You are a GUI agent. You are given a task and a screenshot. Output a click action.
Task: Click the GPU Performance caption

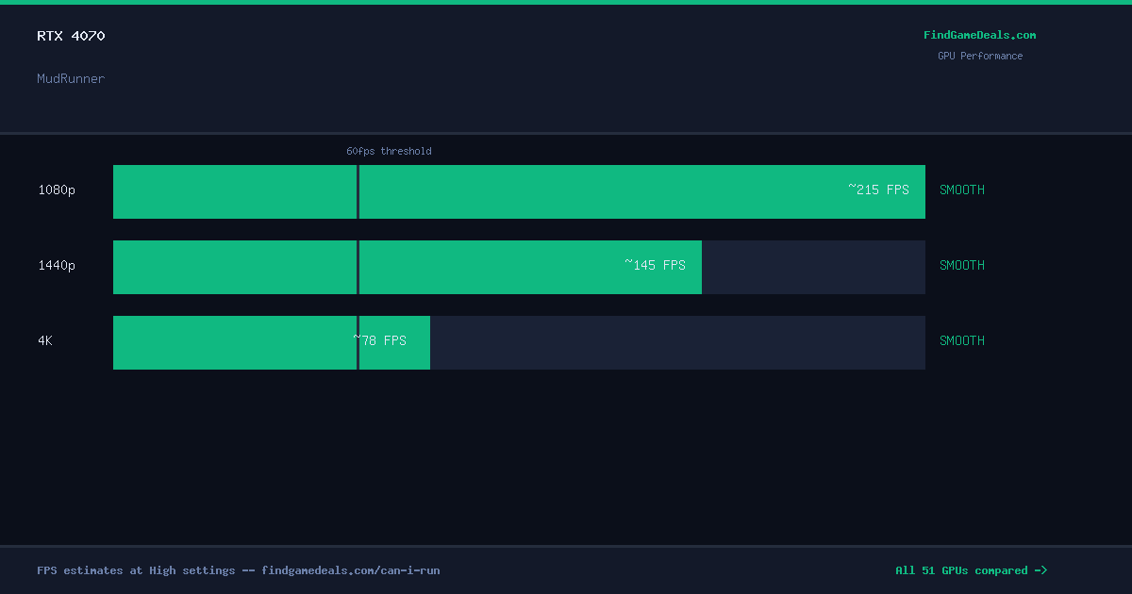(x=979, y=56)
